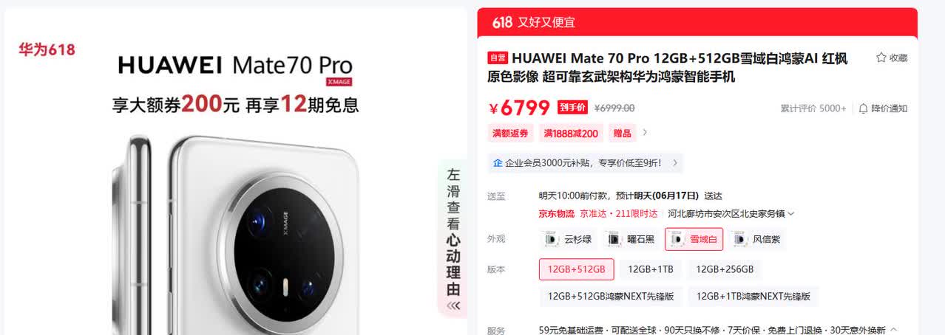The width and height of the screenshot is (945, 335).
Task: Collapse the service details chevron
Action: tap(893, 330)
